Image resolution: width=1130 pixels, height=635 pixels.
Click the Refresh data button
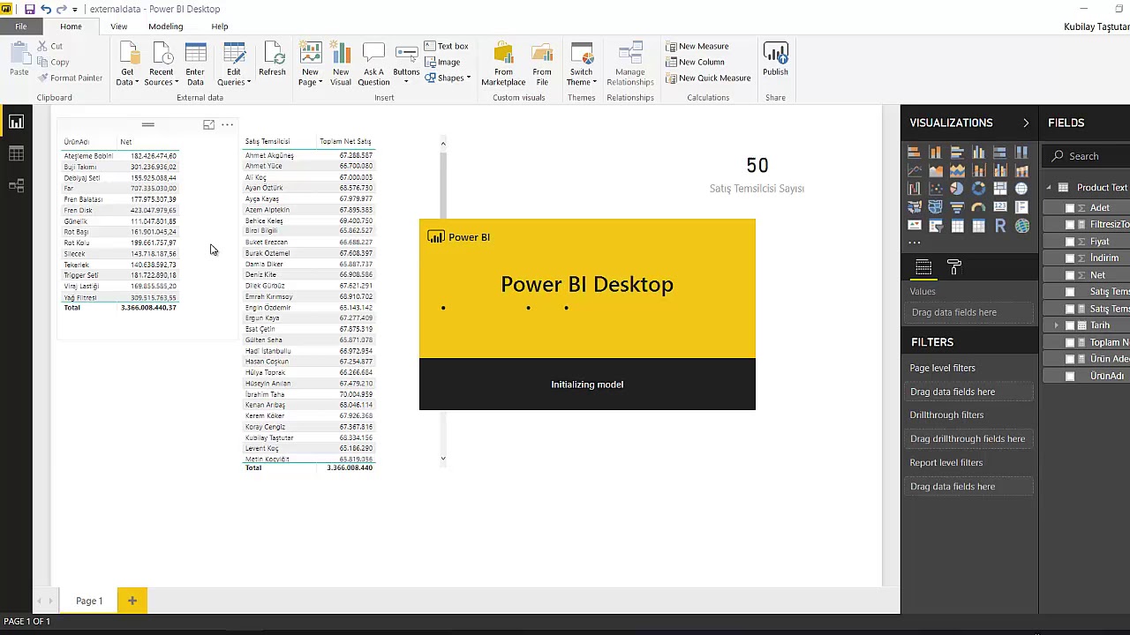[272, 60]
